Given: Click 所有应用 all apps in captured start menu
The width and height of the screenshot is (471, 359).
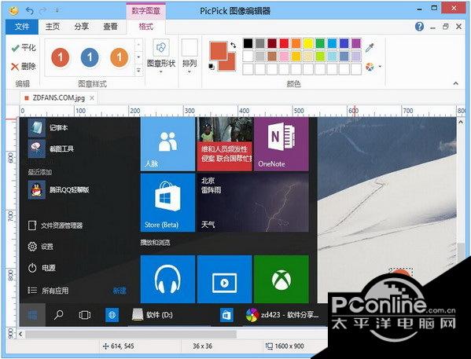Looking at the screenshot, I should click(48, 290).
